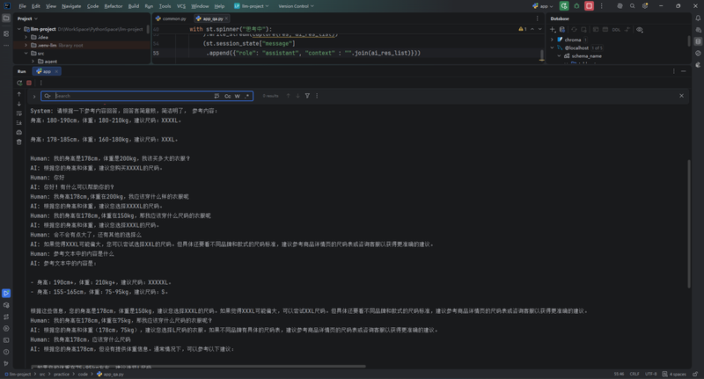This screenshot has height=379, width=704.
Task: Open the Version Control dropdown
Action: tap(296, 6)
